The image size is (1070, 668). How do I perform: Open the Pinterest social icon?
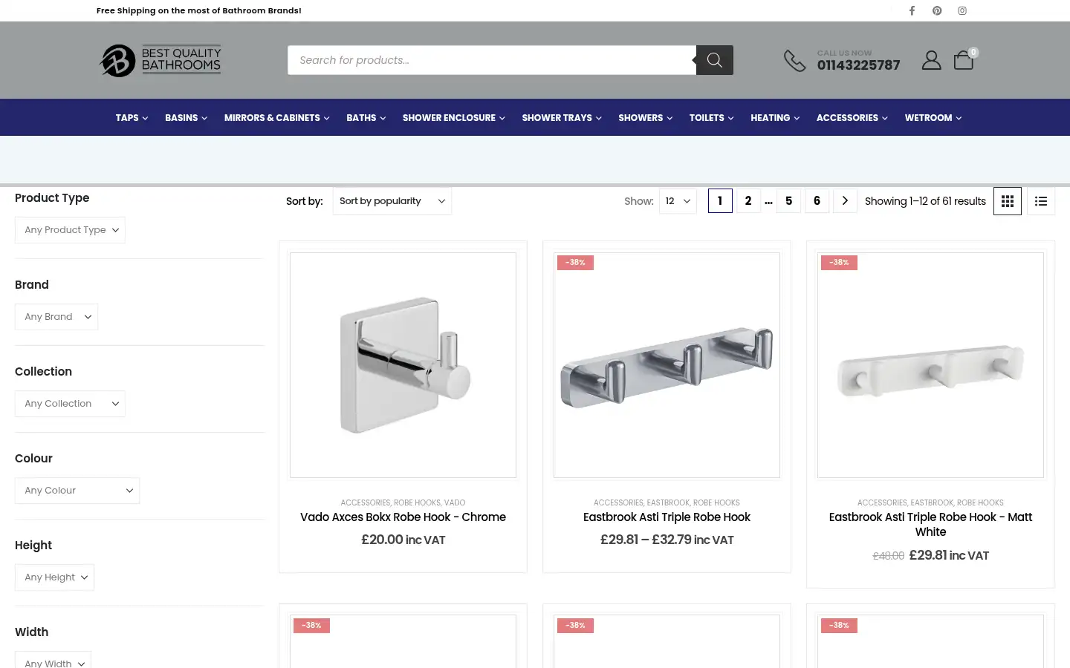[x=937, y=10]
